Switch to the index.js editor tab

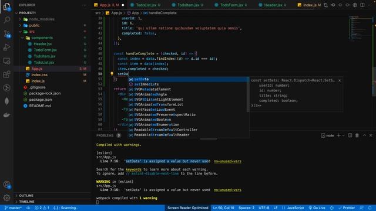309,5
